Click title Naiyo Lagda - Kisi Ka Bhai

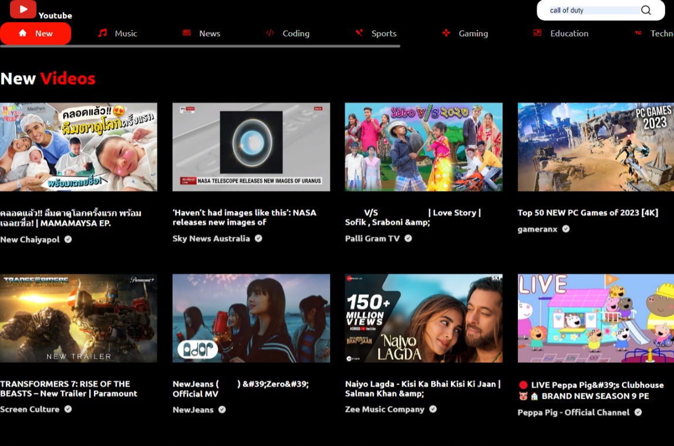click(x=423, y=389)
